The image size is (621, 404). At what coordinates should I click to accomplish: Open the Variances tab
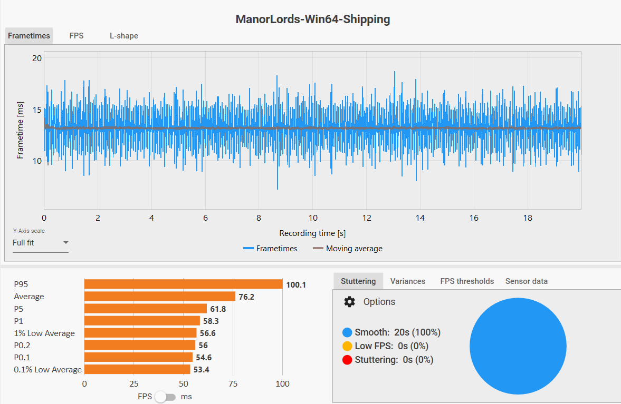(x=407, y=281)
